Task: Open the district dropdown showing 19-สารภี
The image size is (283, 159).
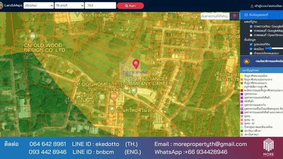Action: pyautogui.click(x=69, y=5)
